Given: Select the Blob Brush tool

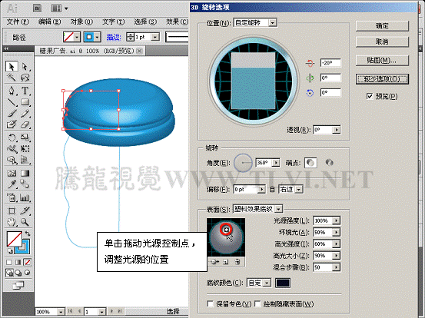Looking at the screenshot, I should (12, 124).
